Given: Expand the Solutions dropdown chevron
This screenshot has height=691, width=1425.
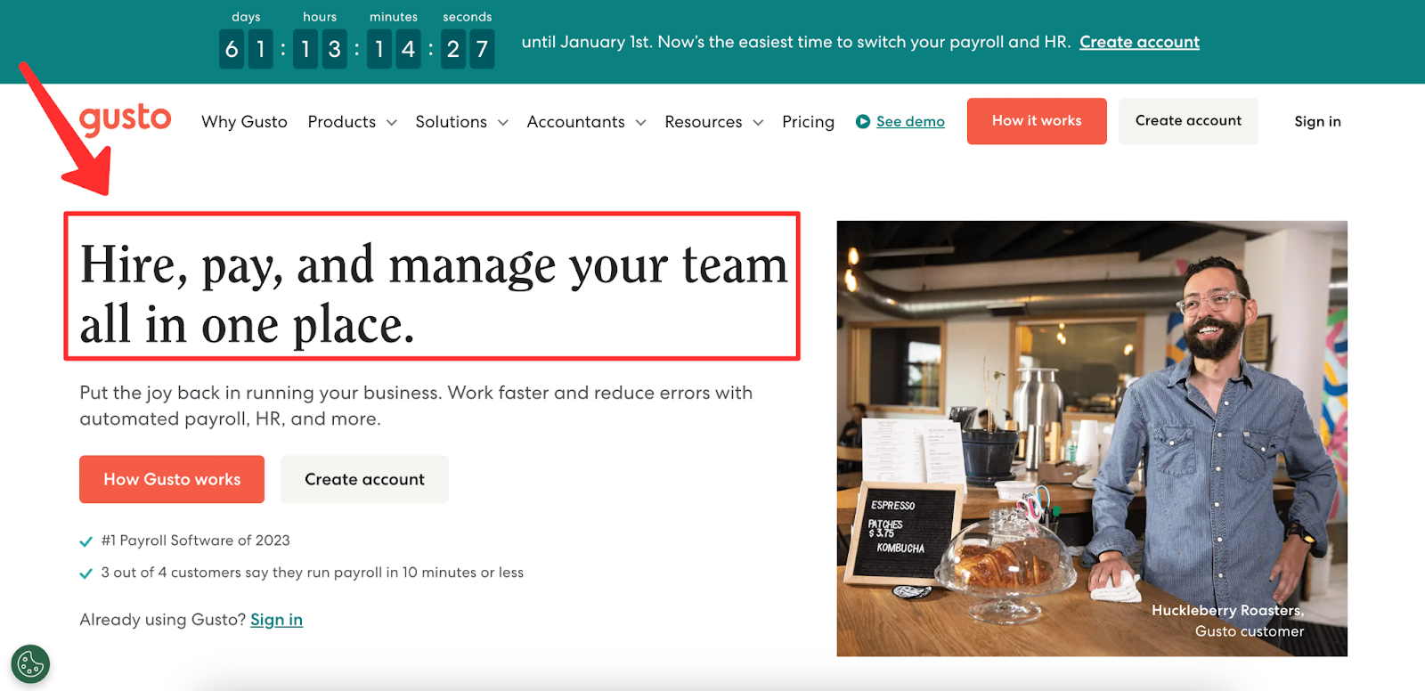Looking at the screenshot, I should click(x=502, y=123).
